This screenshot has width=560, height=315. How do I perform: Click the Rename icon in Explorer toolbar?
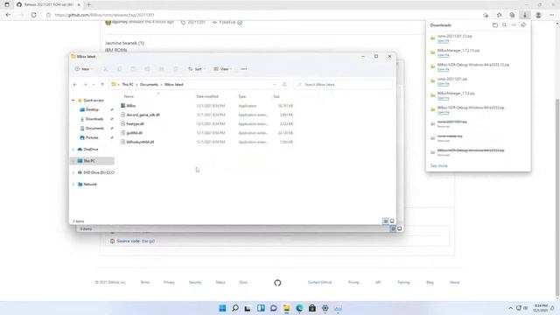coord(147,69)
